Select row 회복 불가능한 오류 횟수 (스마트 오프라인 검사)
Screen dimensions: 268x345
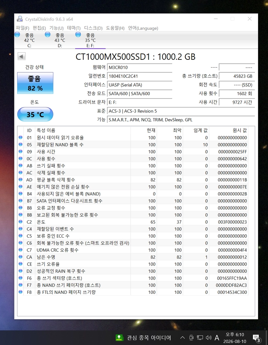click(133, 243)
